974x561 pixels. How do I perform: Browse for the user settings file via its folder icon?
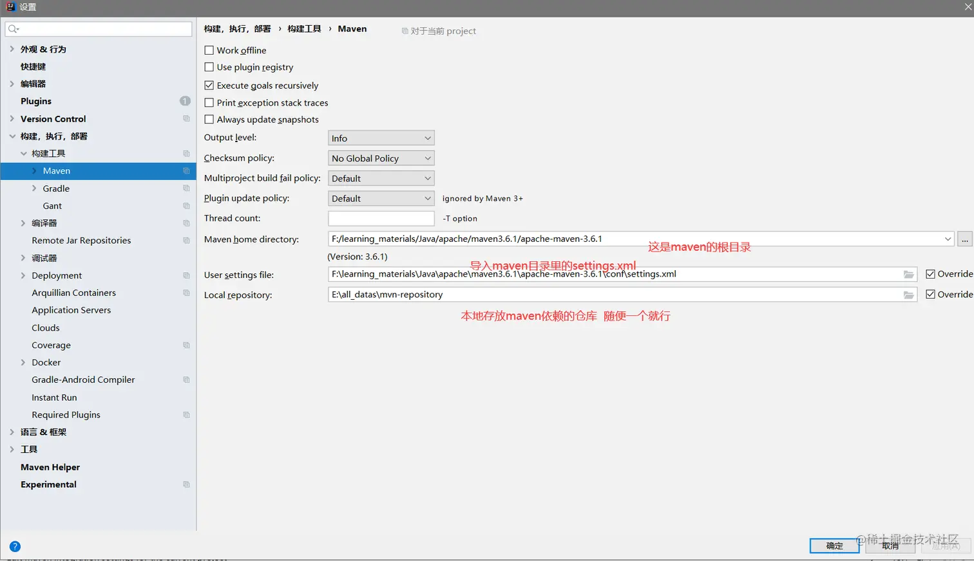(908, 274)
